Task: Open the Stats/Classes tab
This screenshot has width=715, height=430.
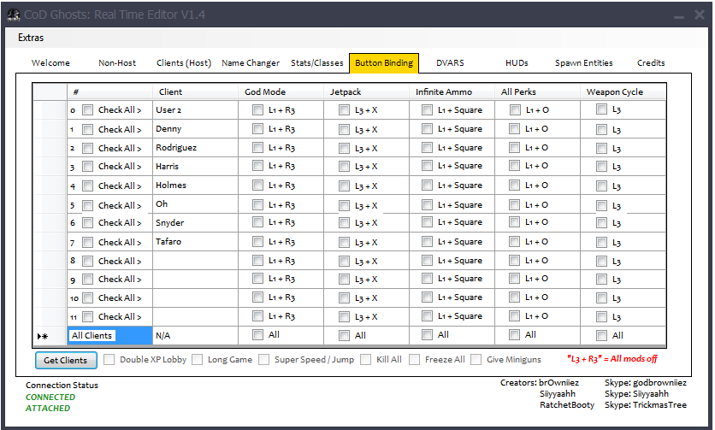Action: point(317,63)
